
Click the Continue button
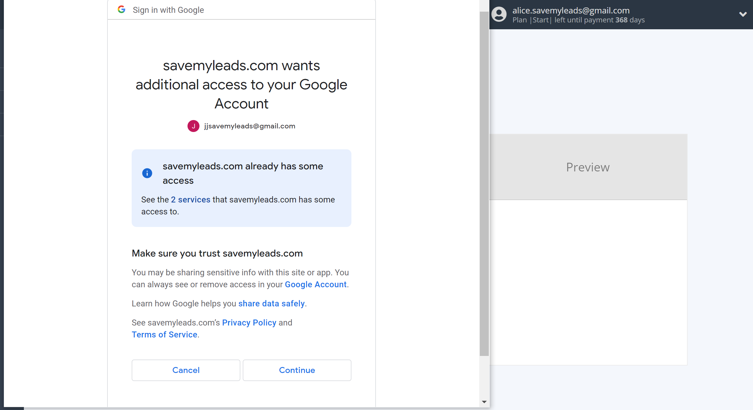[297, 370]
